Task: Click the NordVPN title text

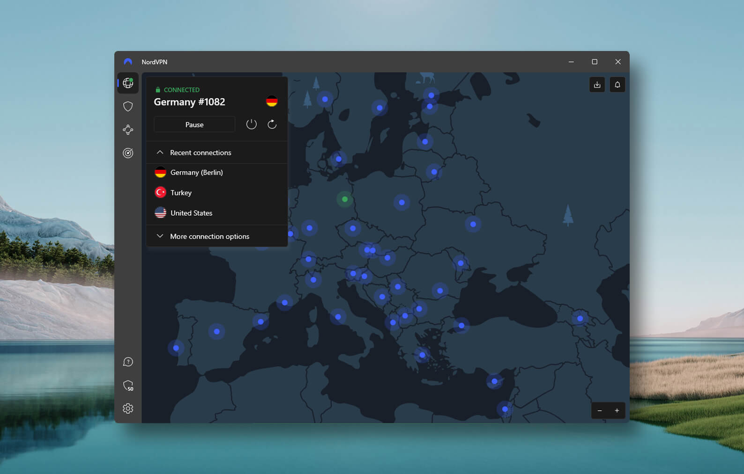Action: pyautogui.click(x=155, y=62)
